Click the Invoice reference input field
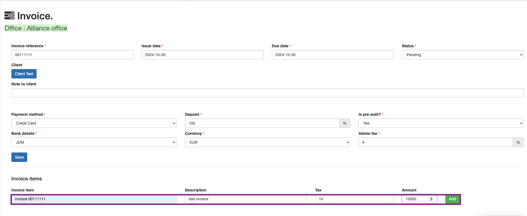 (x=72, y=55)
